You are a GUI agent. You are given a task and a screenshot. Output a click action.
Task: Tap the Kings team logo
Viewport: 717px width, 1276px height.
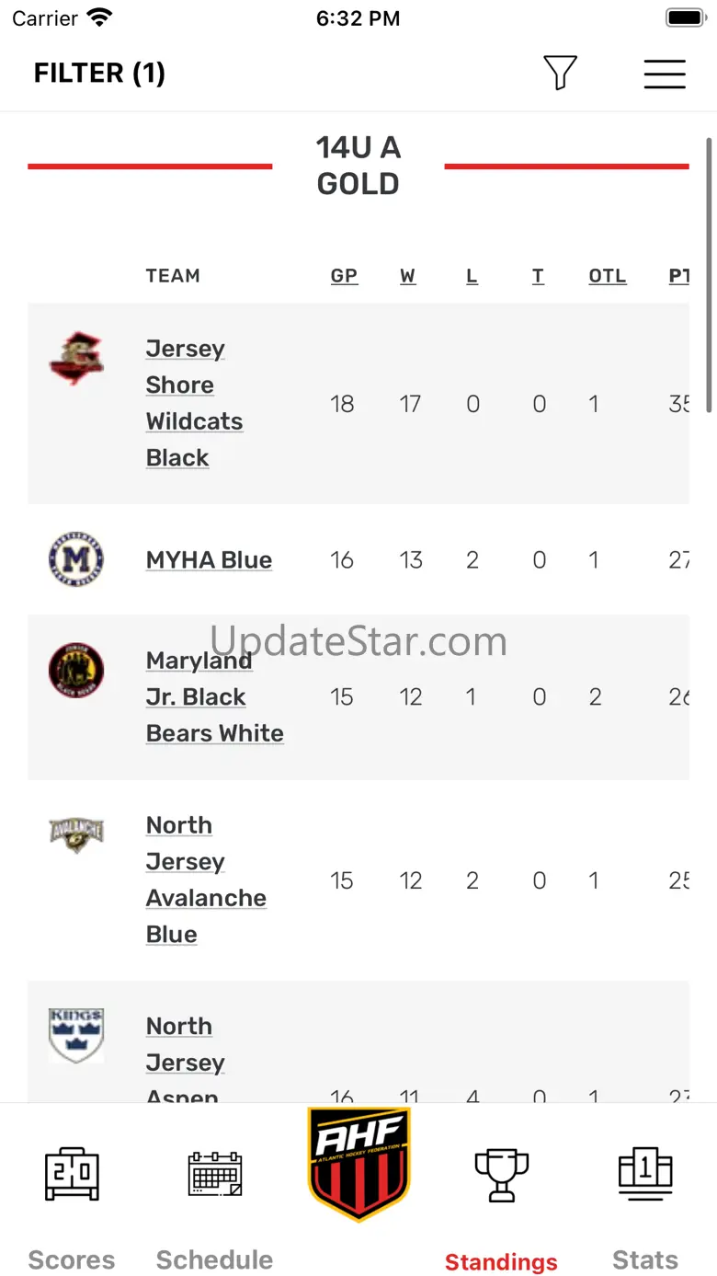(76, 1035)
